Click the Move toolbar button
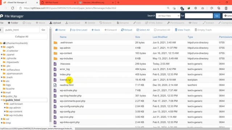Viewport: 232px width, 130px height. pos(40,23)
